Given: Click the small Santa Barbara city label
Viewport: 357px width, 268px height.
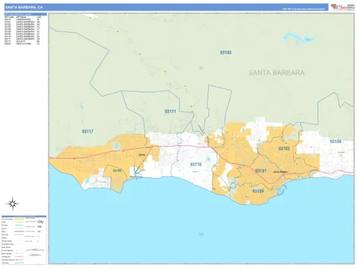Looking at the screenshot, I should click(x=280, y=172).
